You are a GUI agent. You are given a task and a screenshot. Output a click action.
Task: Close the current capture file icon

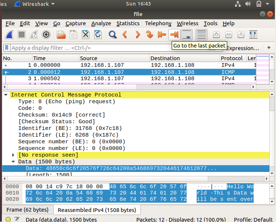86,35
